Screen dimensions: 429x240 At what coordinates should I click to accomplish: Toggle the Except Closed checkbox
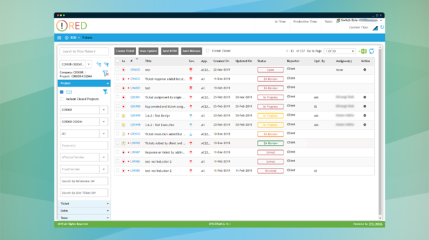tap(208, 51)
